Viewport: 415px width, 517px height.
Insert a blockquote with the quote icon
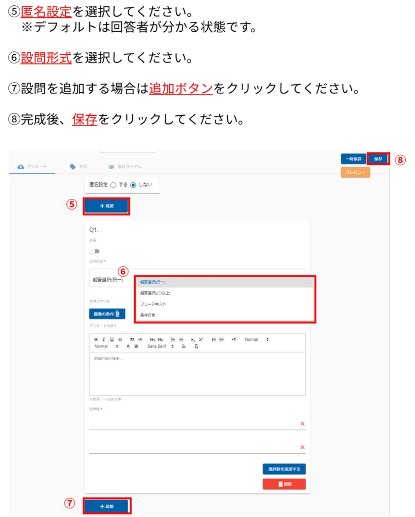coord(132,339)
